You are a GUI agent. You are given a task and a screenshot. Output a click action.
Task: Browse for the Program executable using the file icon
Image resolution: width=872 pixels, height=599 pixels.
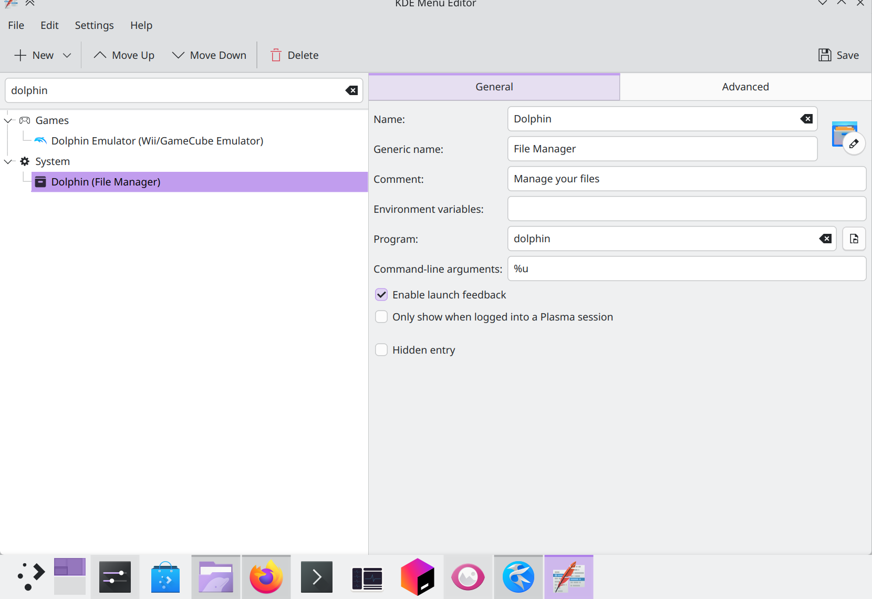pyautogui.click(x=854, y=239)
